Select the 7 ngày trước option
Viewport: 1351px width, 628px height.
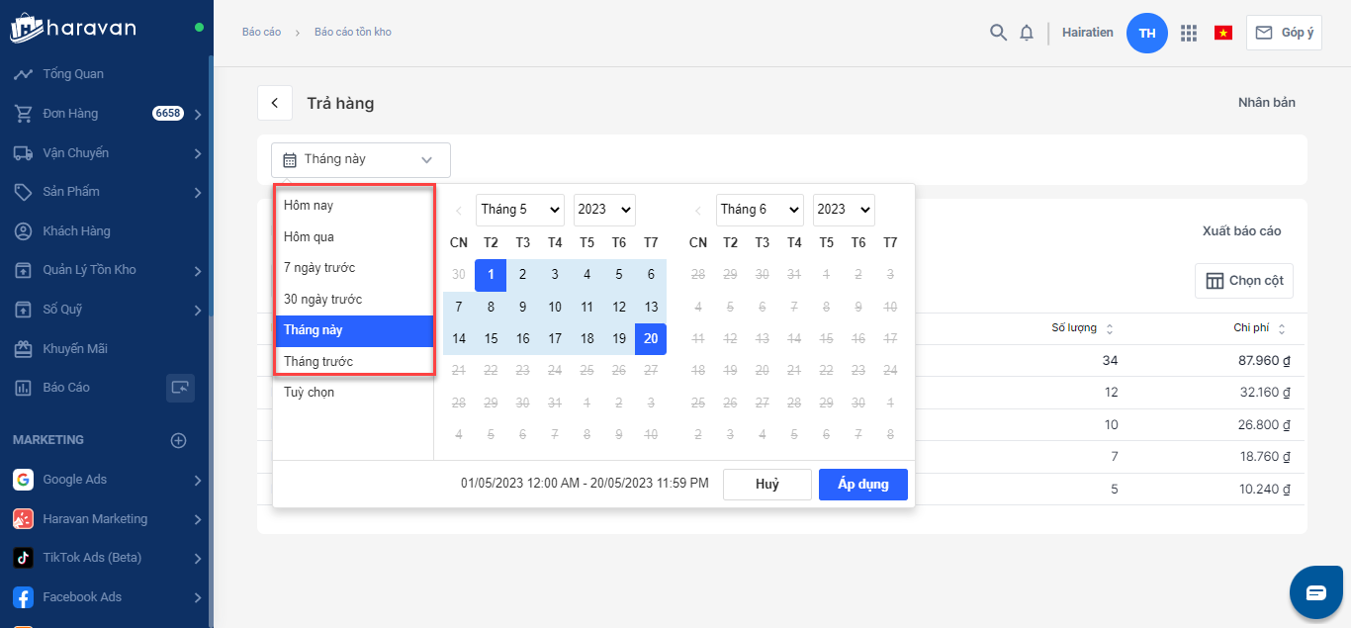319,268
